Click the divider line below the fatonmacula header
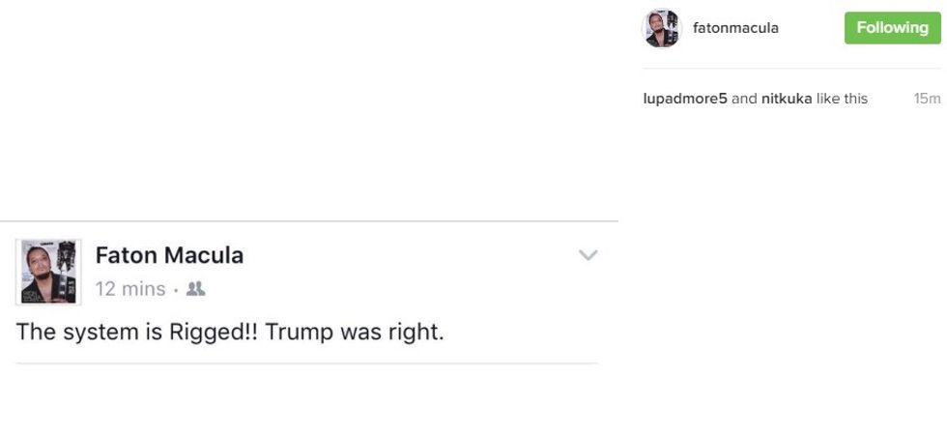This screenshot has width=947, height=436. point(792,69)
